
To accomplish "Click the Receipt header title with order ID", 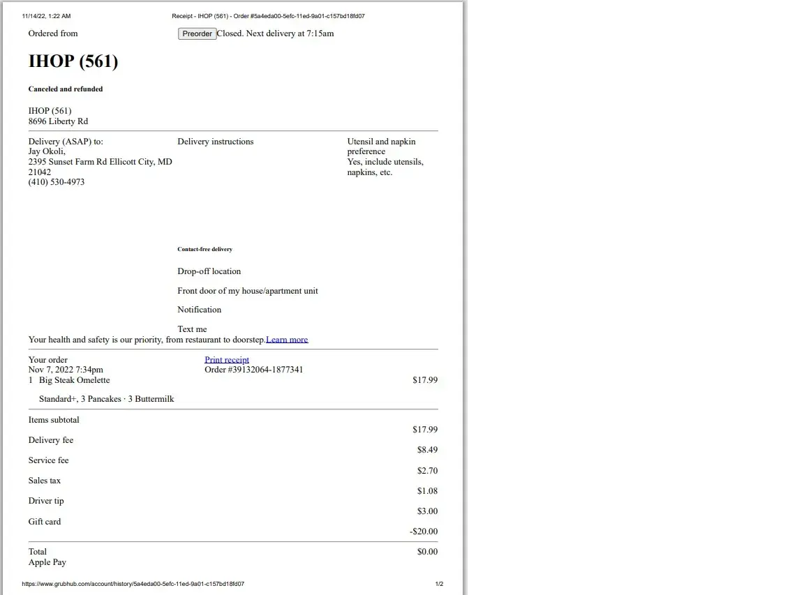I will coord(268,16).
